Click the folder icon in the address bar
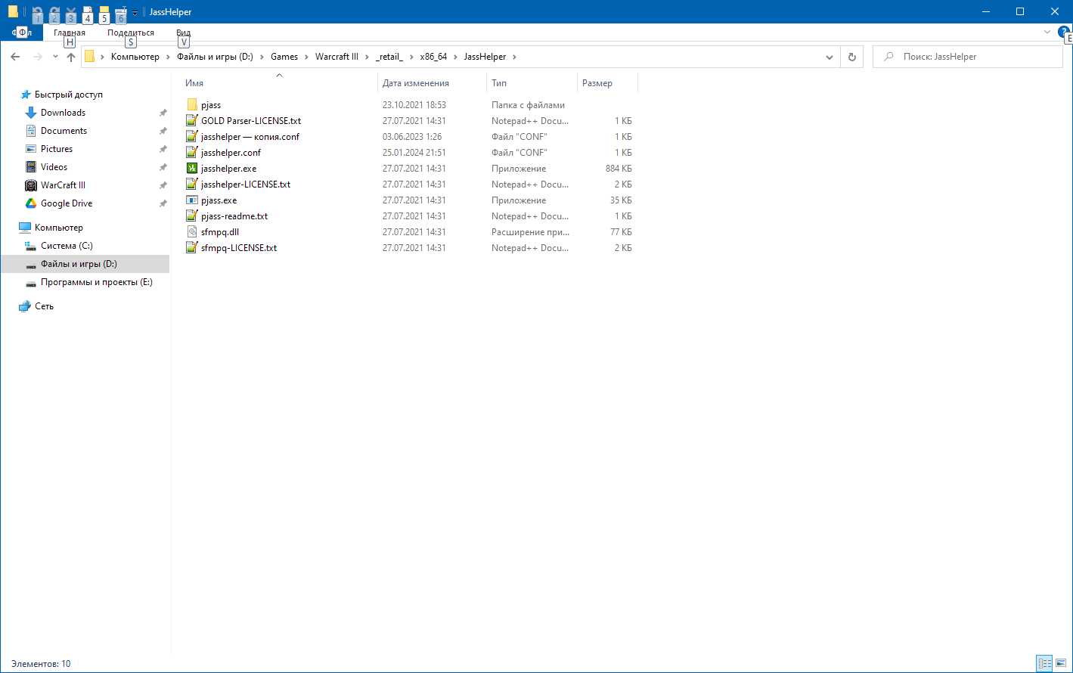The width and height of the screenshot is (1073, 673). (90, 57)
